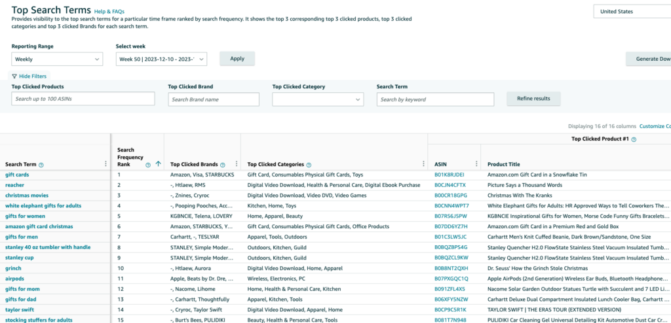Open the Customize Columns link
671x323 pixels.
[655, 126]
